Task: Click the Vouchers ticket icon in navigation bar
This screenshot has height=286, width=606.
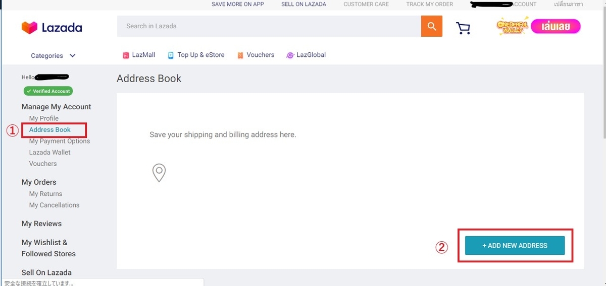Action: (x=240, y=55)
